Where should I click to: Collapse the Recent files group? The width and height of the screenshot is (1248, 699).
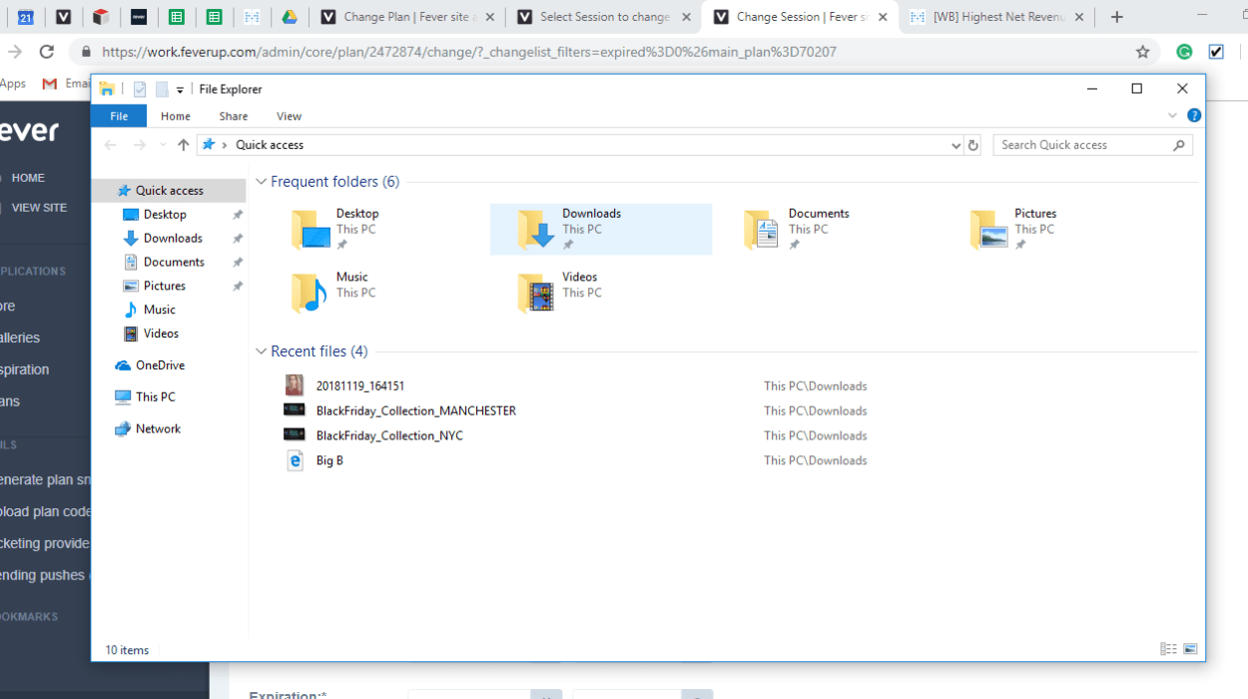point(262,351)
